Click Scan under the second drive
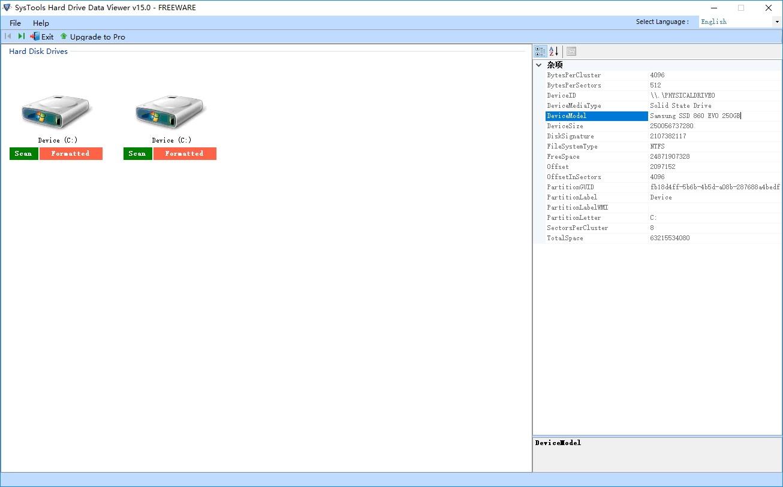Image resolution: width=783 pixels, height=487 pixels. [x=137, y=154]
